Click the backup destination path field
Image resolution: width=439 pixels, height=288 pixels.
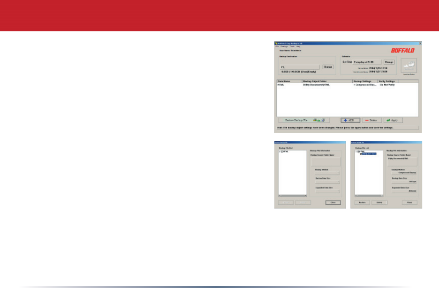[x=300, y=67]
